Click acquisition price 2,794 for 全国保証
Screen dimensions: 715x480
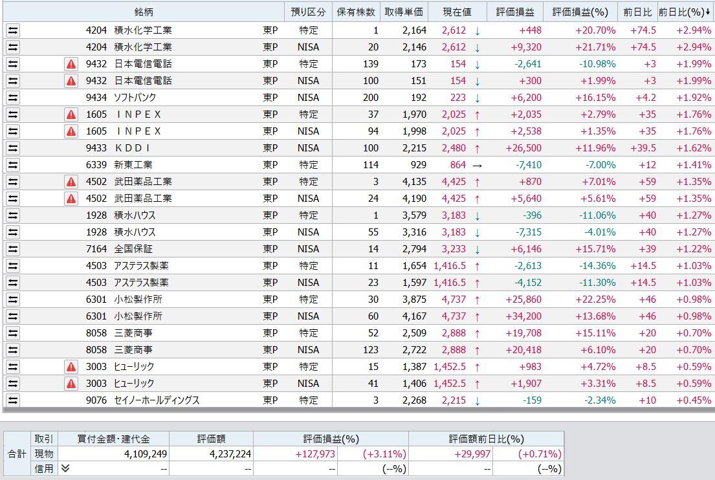click(415, 249)
